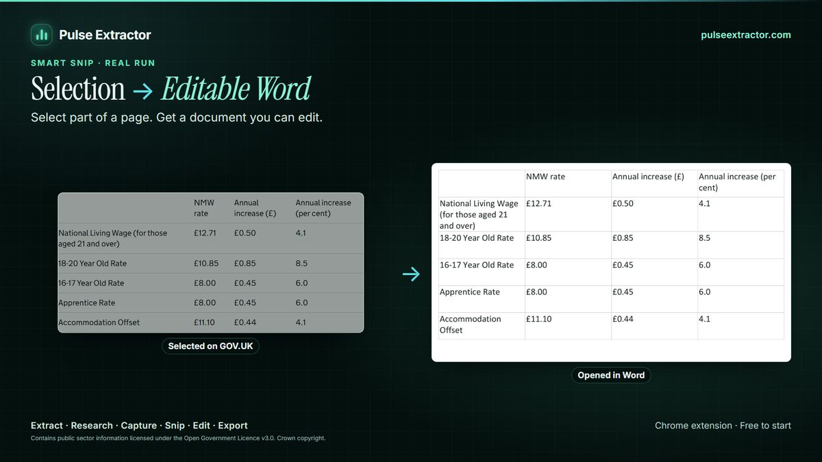Click the "SMART SNIP · REAL RUN" tagline
The width and height of the screenshot is (822, 462).
coord(93,63)
